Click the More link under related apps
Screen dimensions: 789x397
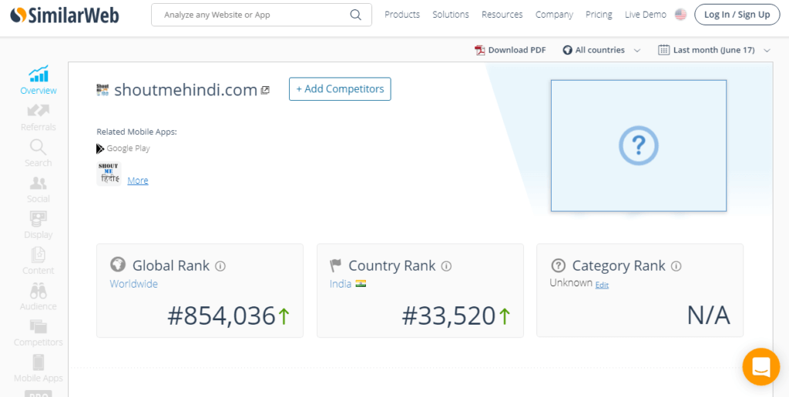pos(138,180)
